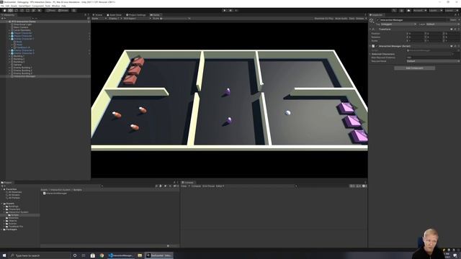Select the Rotate tool in the toolbar
Viewport: 461px width, 259px height.
pyautogui.click(x=16, y=10)
